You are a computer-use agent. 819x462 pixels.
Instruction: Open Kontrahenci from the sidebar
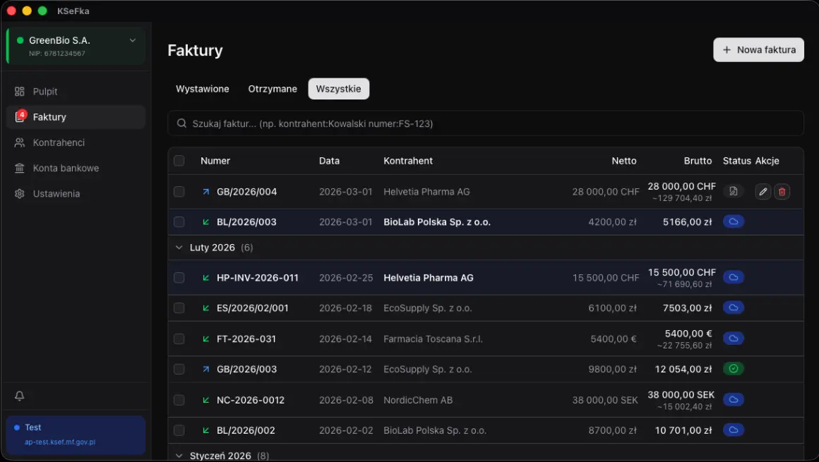pyautogui.click(x=59, y=142)
